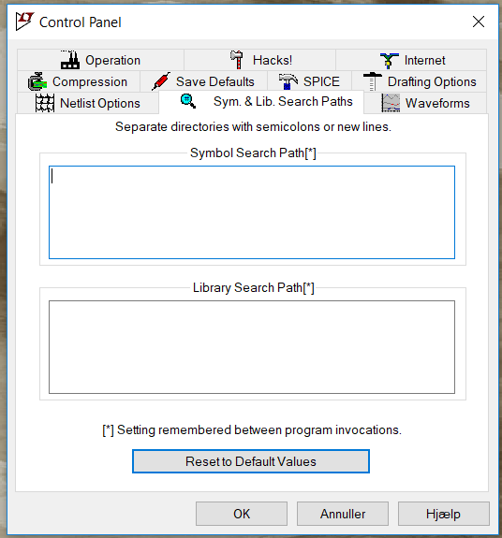The height and width of the screenshot is (538, 502).
Task: Click the 'Library Search Path[*]' group label
Action: (254, 287)
